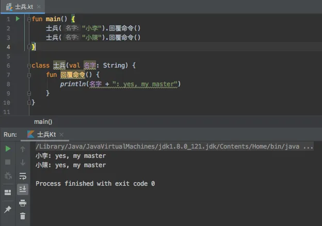Click the "小陳" string on line 3

click(x=92, y=37)
